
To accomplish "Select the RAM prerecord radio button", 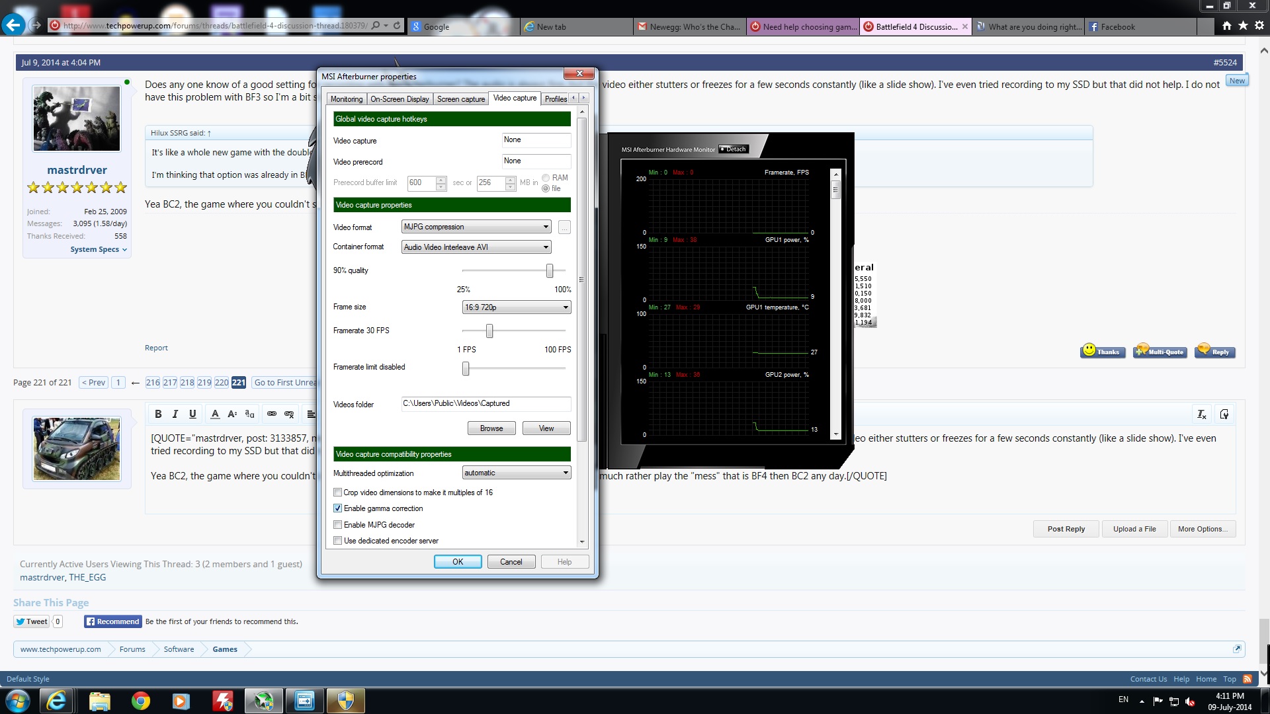I will (546, 178).
